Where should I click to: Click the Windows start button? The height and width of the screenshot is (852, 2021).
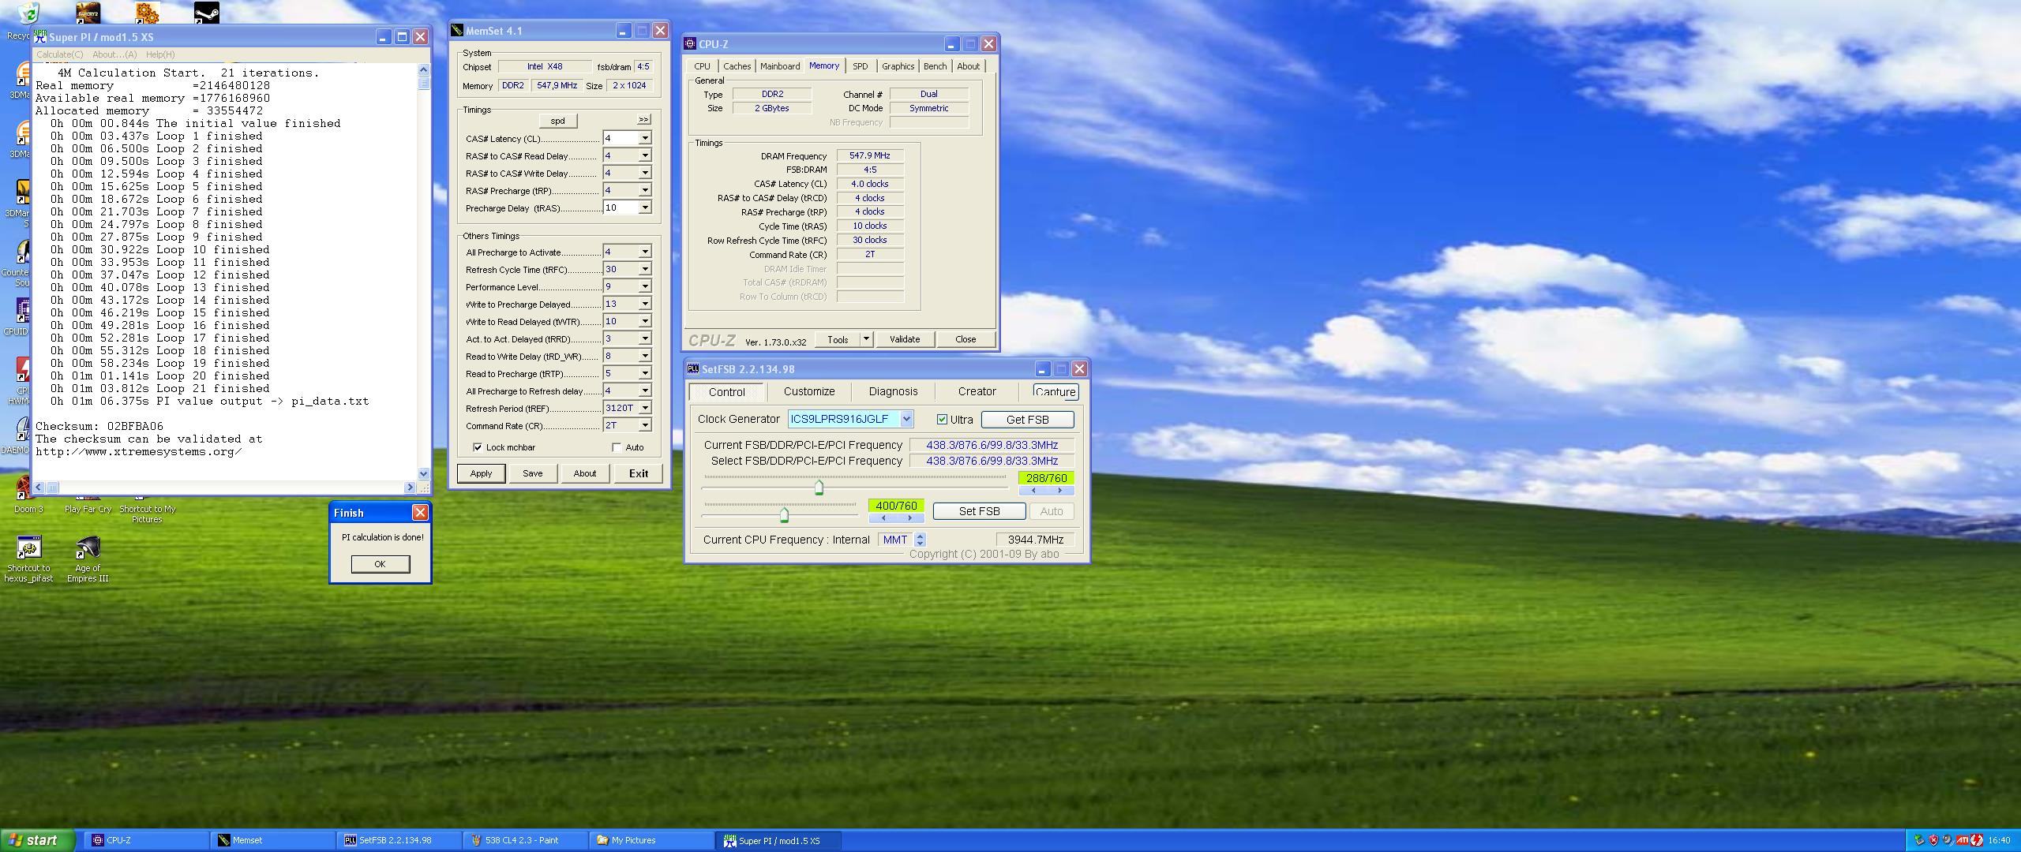[x=36, y=840]
